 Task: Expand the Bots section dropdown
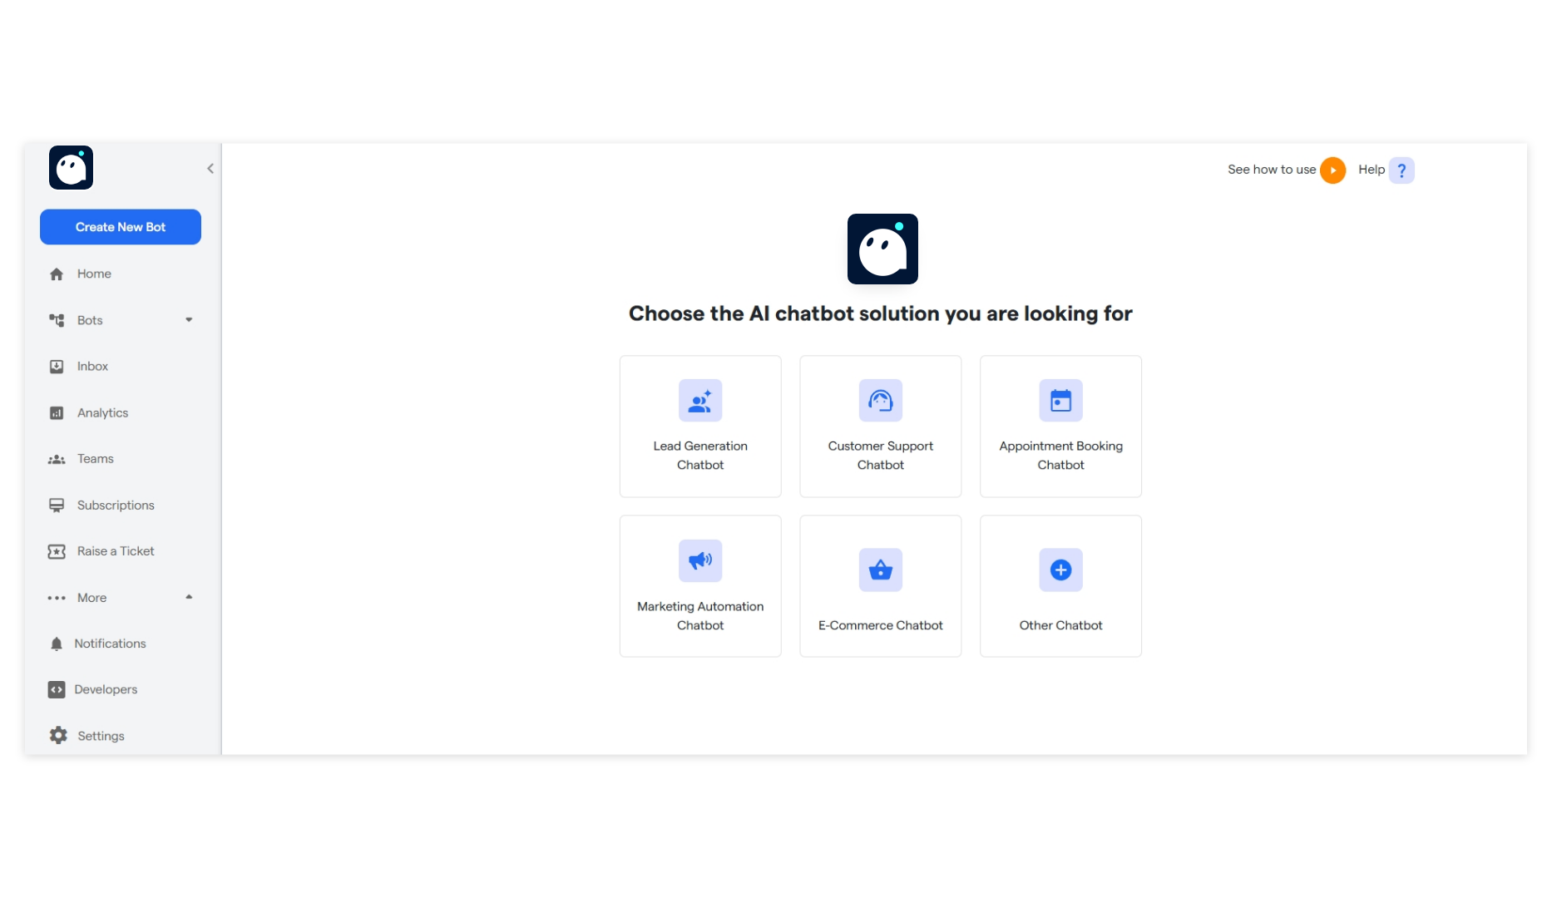(188, 320)
